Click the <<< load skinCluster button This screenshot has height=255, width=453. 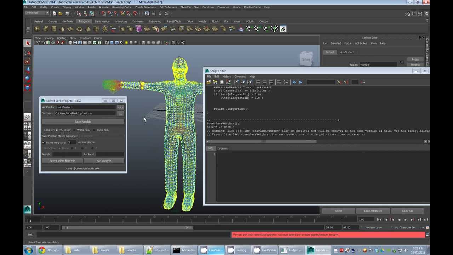pos(121,107)
